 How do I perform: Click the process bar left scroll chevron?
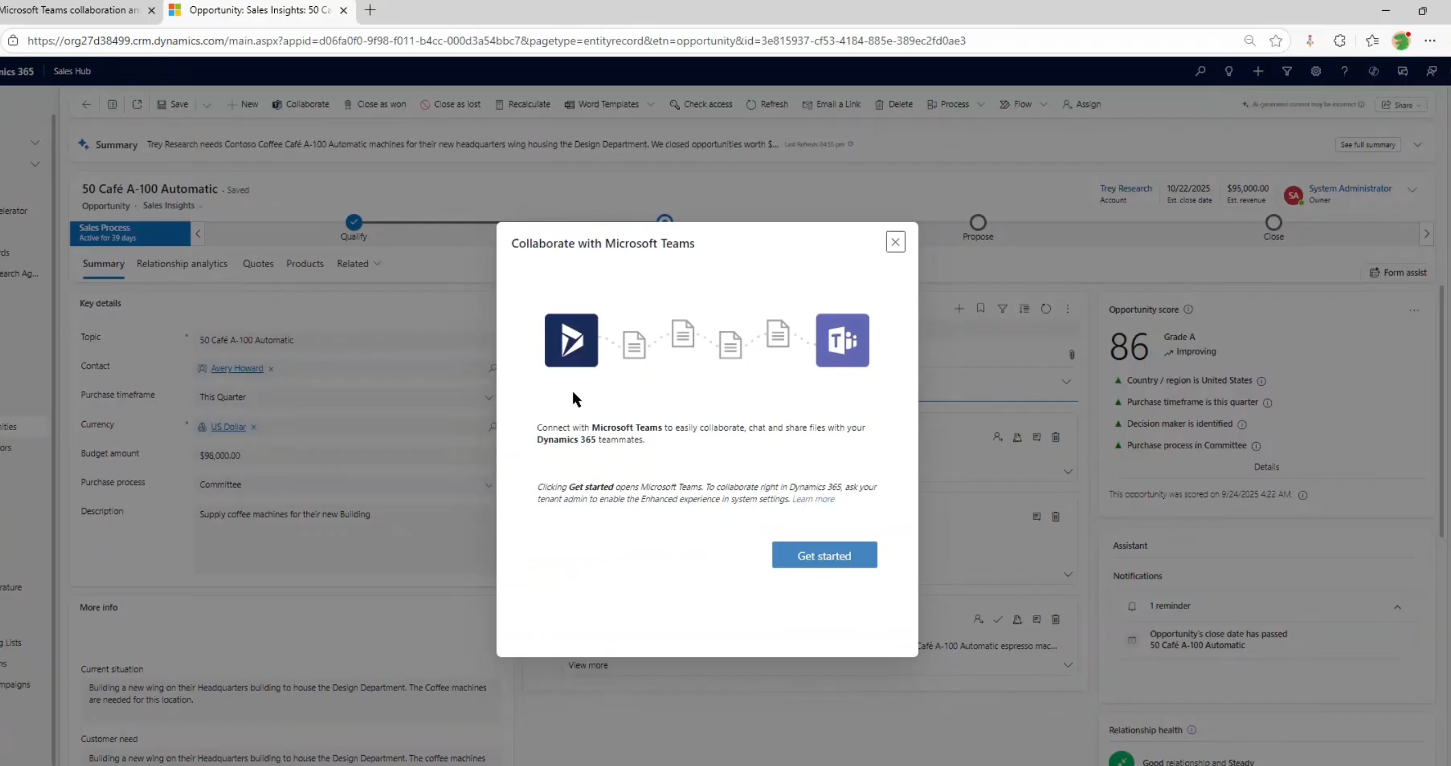tap(198, 234)
